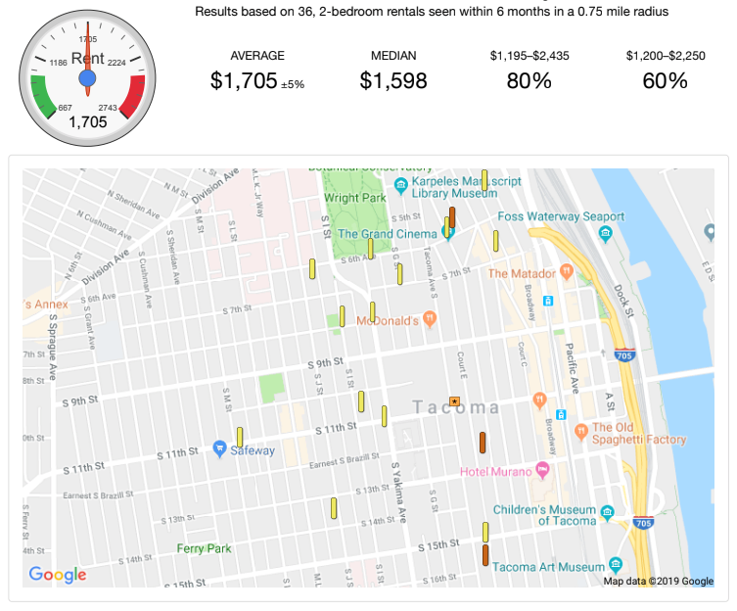Click the $1,195–$2,435 range label

coord(530,56)
